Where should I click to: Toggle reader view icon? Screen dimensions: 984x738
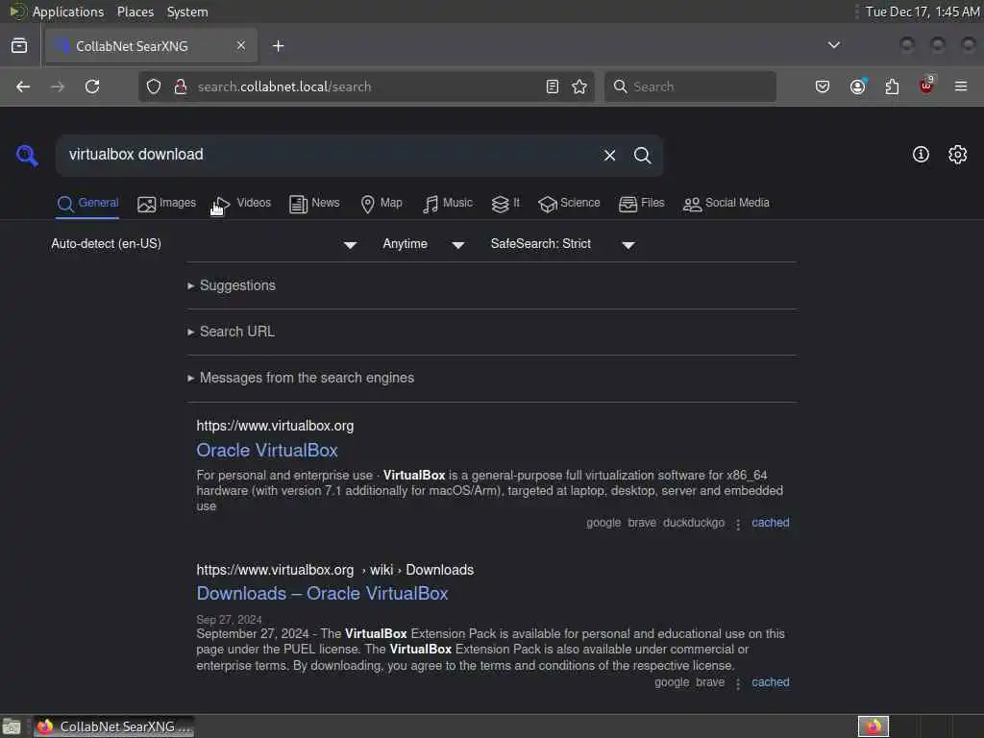click(x=553, y=86)
